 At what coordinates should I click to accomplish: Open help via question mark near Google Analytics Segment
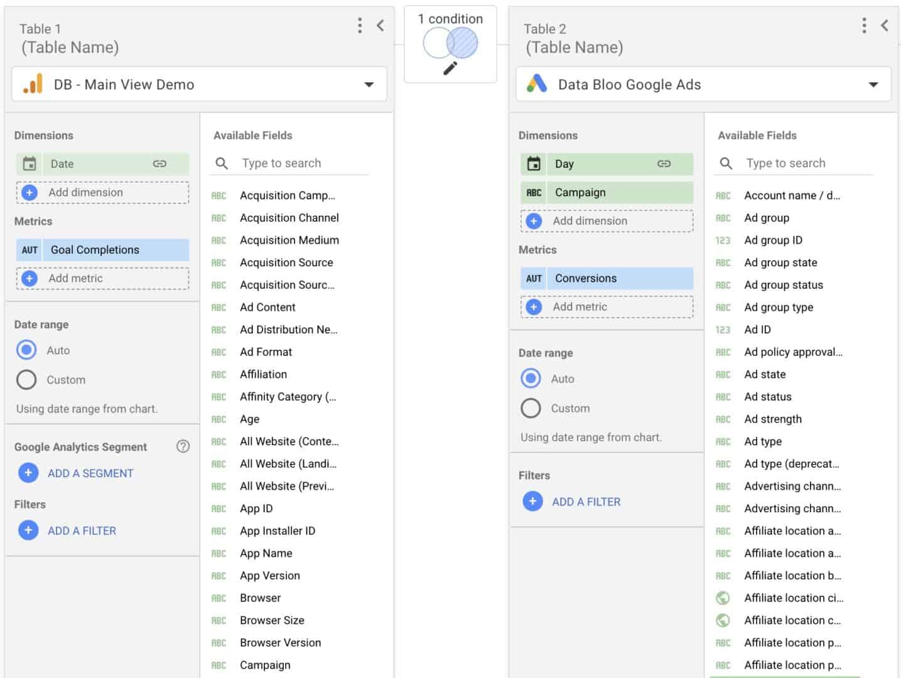coord(183,446)
